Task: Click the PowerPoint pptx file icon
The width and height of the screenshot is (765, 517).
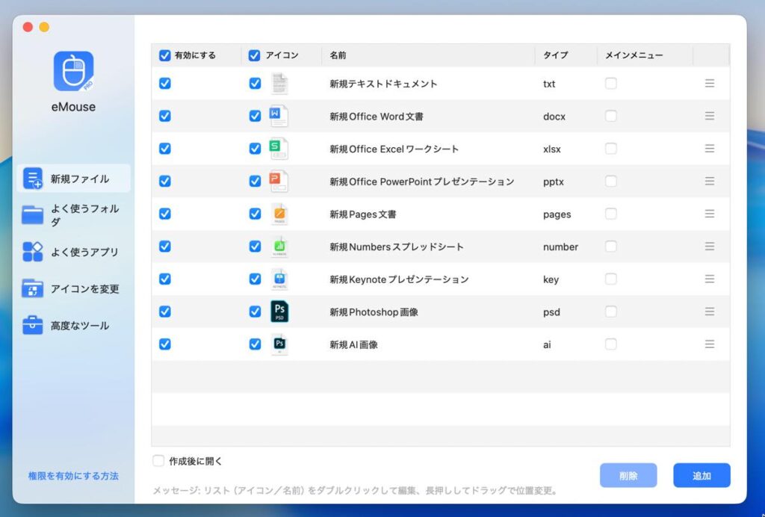Action: pos(279,181)
